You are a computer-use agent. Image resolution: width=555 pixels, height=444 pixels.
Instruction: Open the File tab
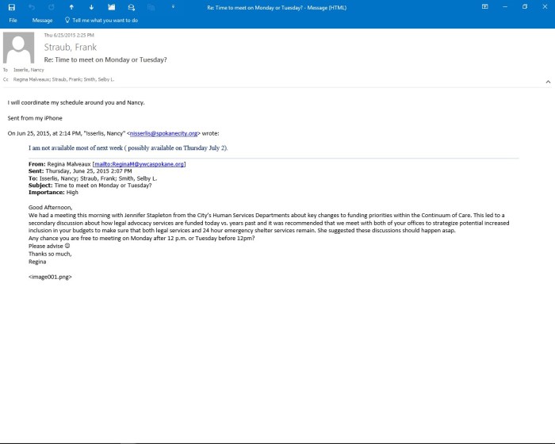point(13,20)
